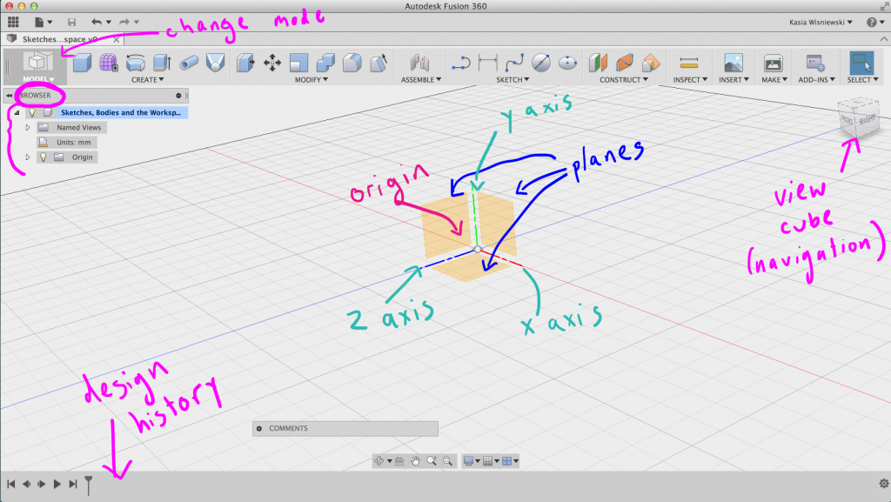This screenshot has width=891, height=502.
Task: Open the CREATE dropdown menu
Action: [148, 78]
